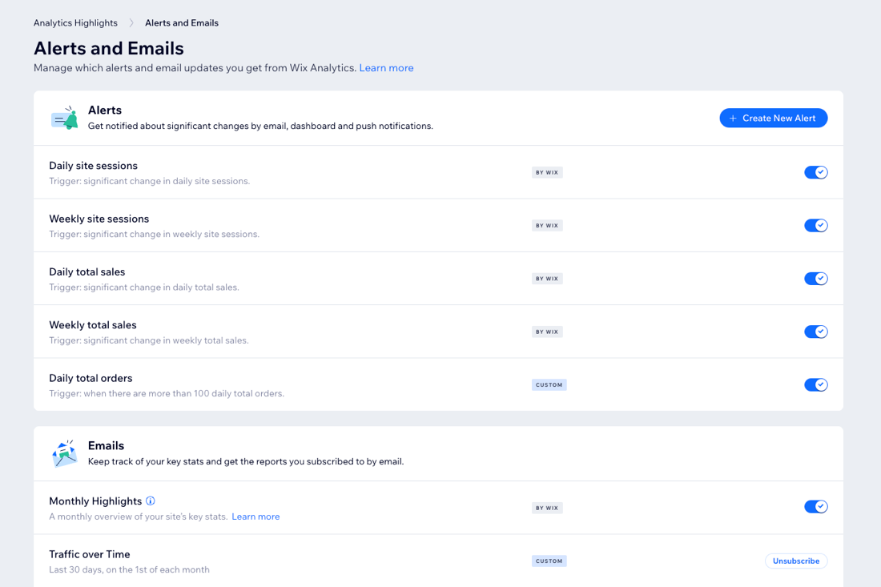Viewport: 881px width, 587px height.
Task: Toggle Monthly Highlights email off
Action: click(x=816, y=507)
